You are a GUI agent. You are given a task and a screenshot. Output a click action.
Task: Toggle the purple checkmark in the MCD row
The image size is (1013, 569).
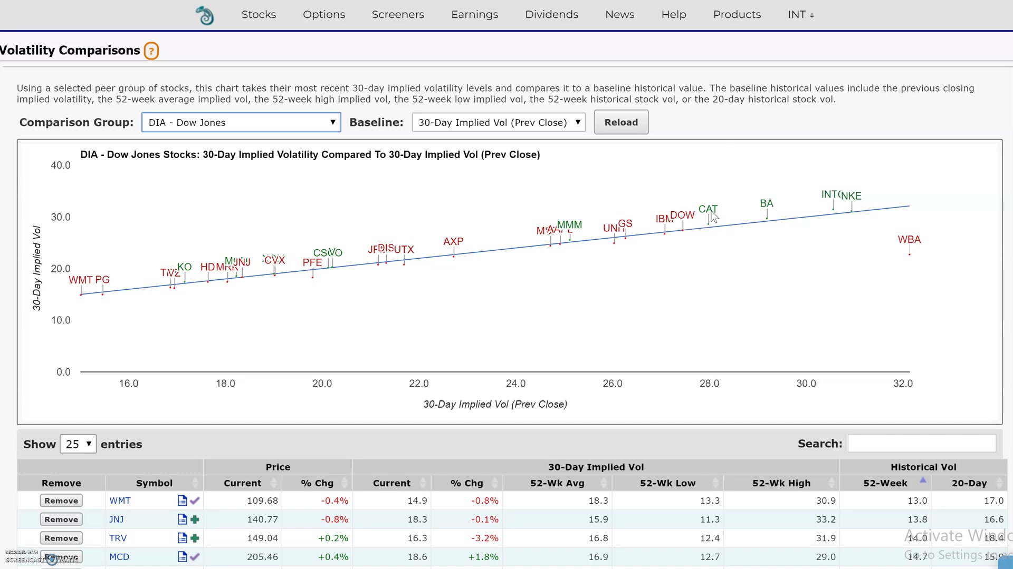pos(195,556)
